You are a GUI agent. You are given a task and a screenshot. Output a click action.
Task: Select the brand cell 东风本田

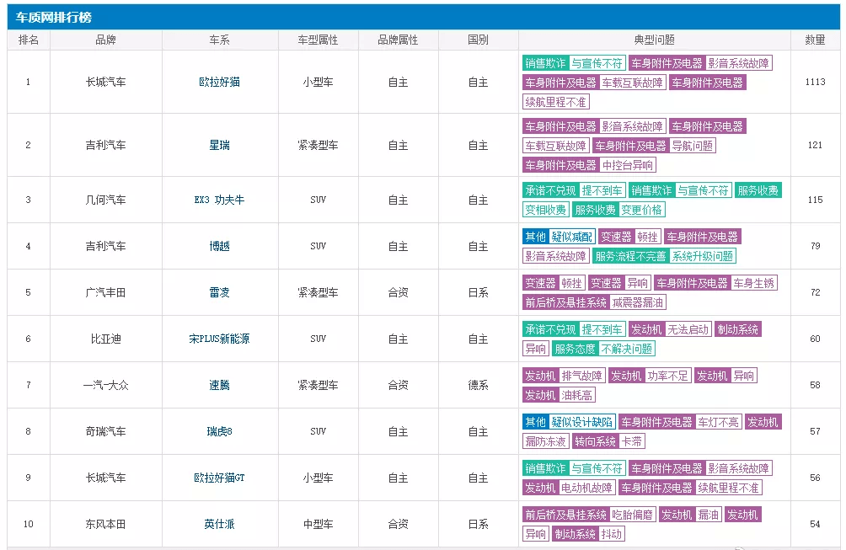pos(106,524)
